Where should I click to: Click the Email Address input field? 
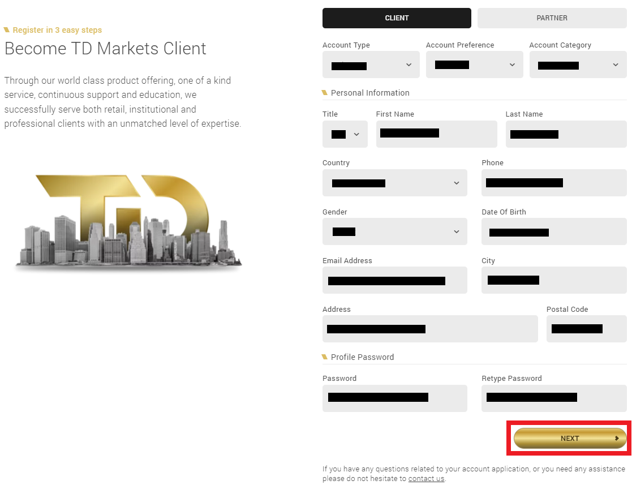coord(394,280)
